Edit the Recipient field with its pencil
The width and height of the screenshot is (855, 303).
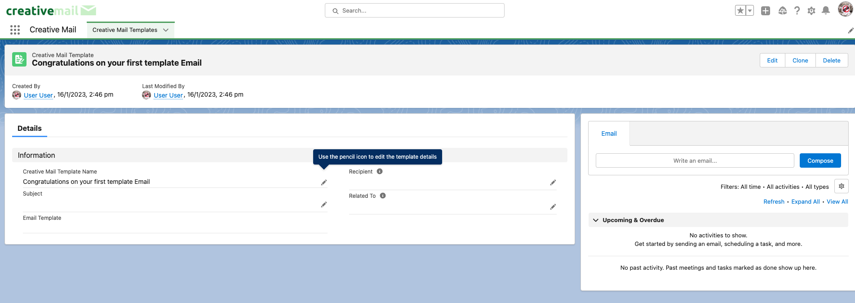pos(553,183)
